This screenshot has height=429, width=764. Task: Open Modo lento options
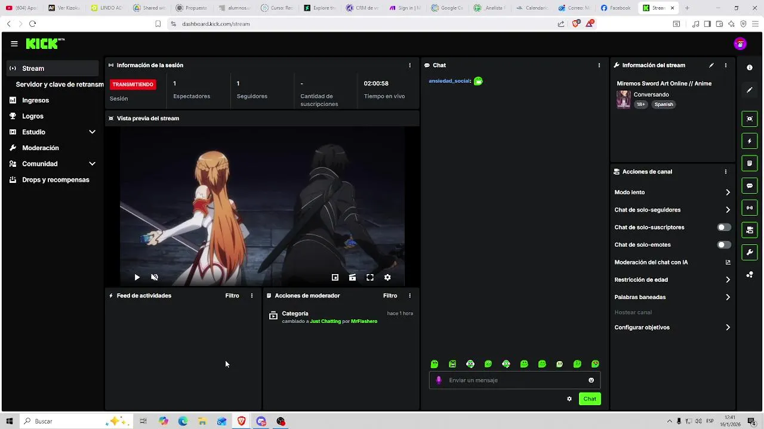click(672, 192)
